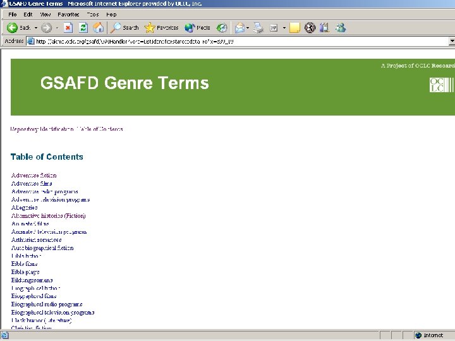Click the round black-and-white toolbar icon
Screen dimensions: 455x341
[x=310, y=28]
